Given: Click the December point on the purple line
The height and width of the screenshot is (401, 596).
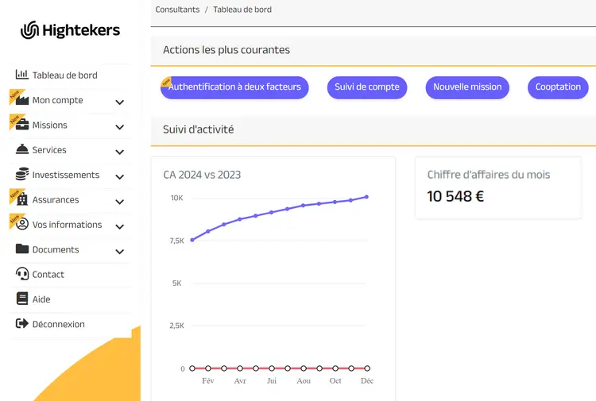Looking at the screenshot, I should 366,196.
